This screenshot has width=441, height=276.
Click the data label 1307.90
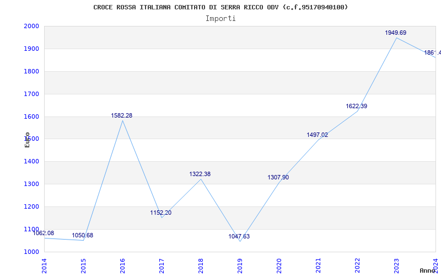tap(278, 177)
